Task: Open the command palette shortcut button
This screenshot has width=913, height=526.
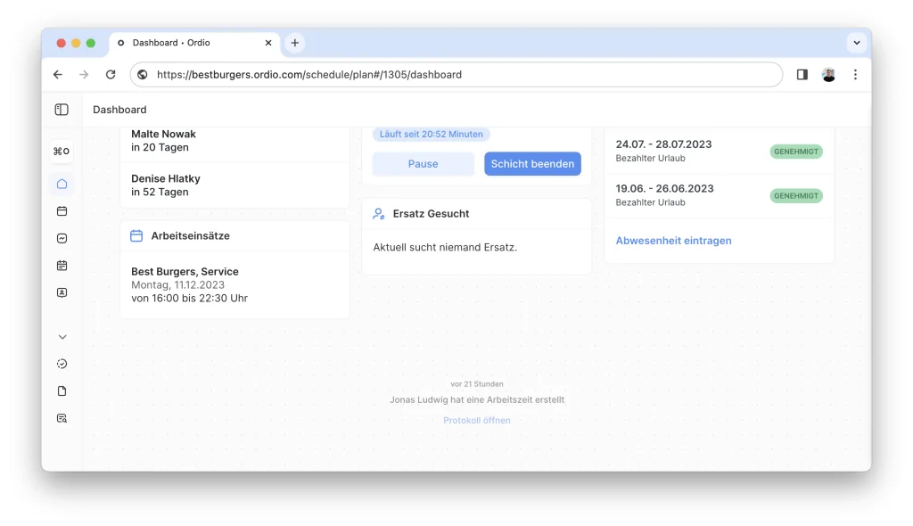Action: [62, 152]
